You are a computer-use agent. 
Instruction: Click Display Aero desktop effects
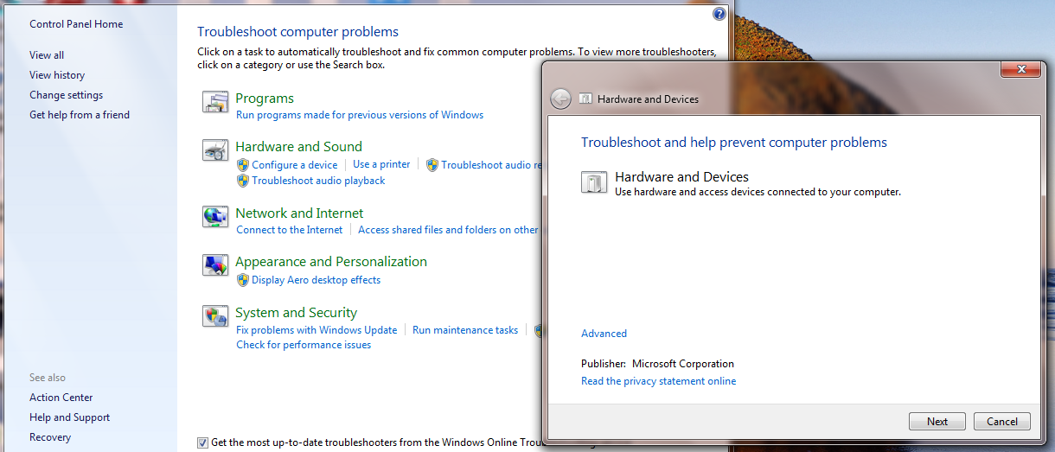click(316, 280)
